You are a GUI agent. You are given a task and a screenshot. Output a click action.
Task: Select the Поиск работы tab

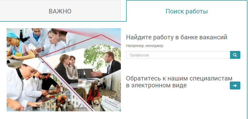(x=187, y=11)
